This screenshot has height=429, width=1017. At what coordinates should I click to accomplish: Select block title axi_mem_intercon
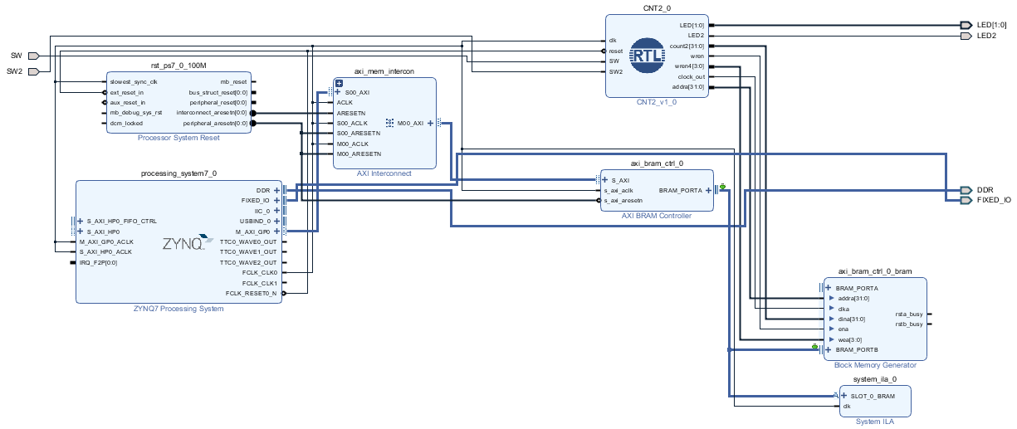point(384,72)
